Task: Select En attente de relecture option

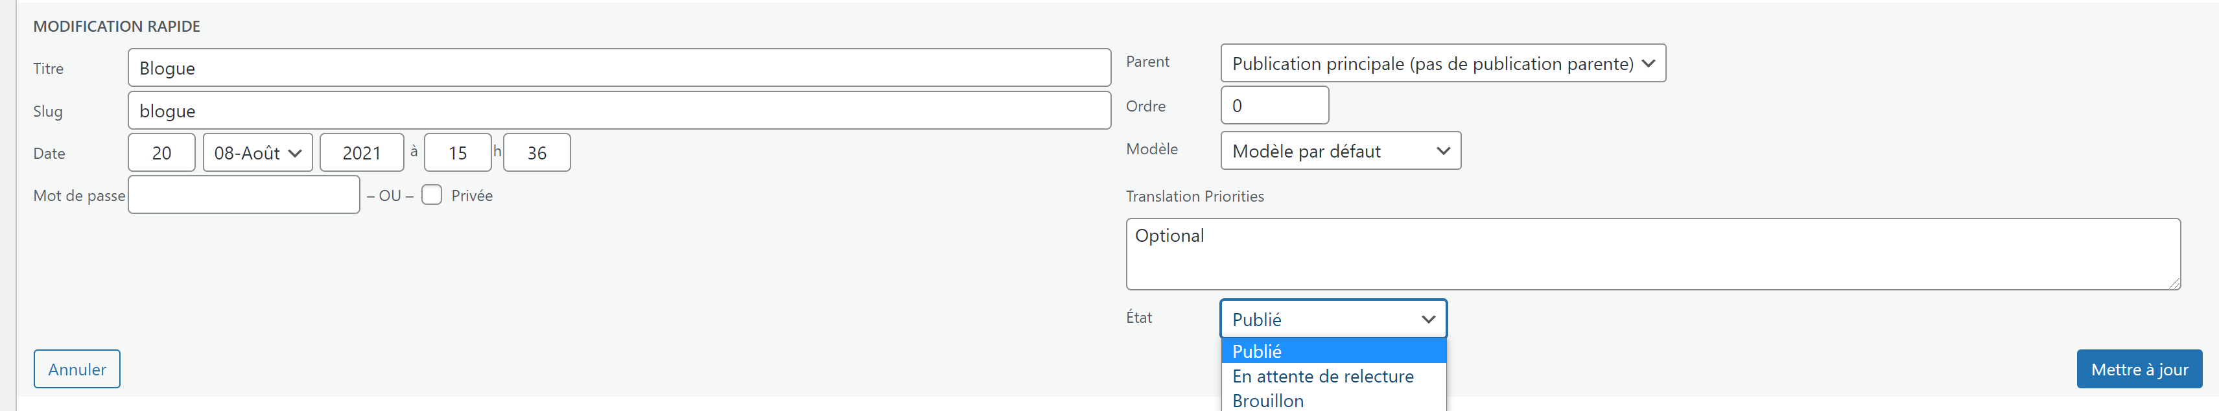Action: [1333, 376]
